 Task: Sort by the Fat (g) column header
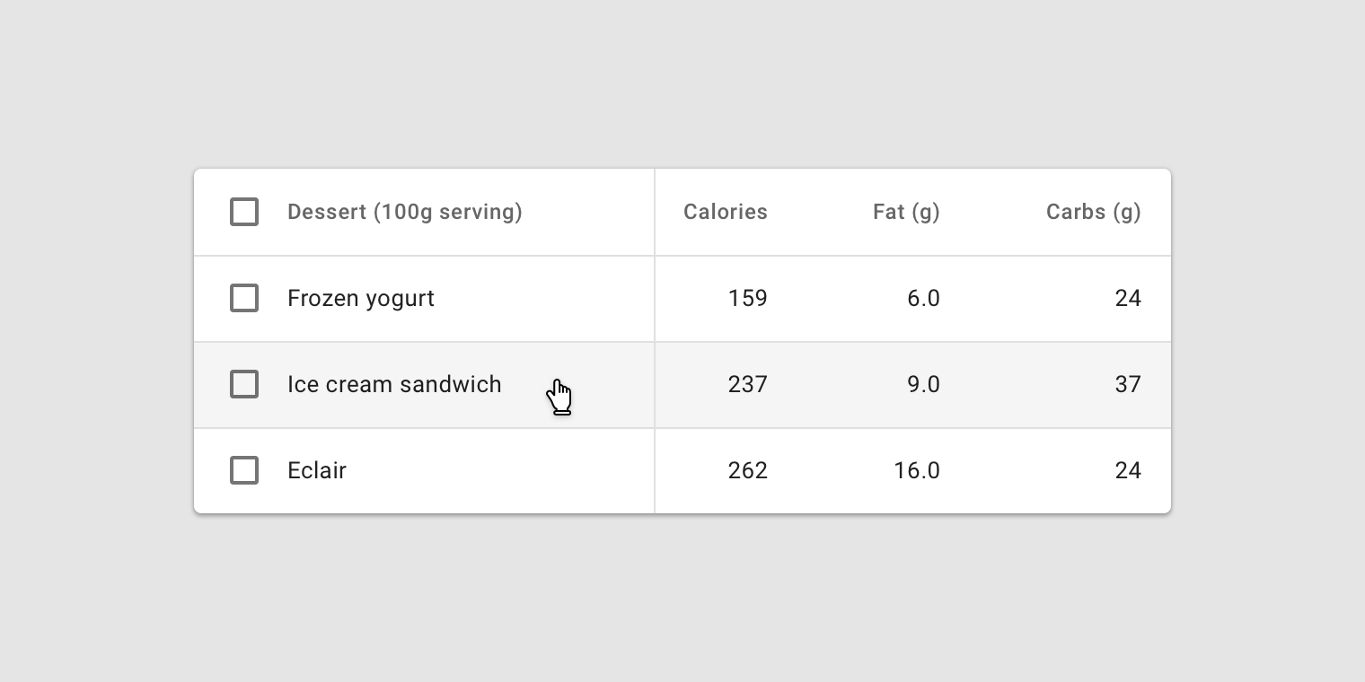[906, 212]
